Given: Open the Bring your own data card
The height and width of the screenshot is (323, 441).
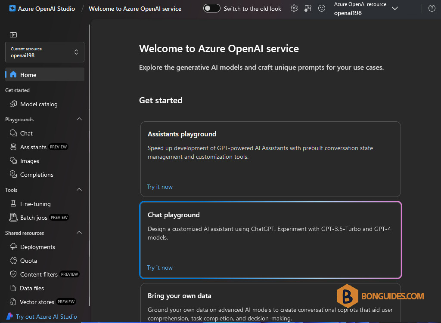Looking at the screenshot, I should (270, 303).
